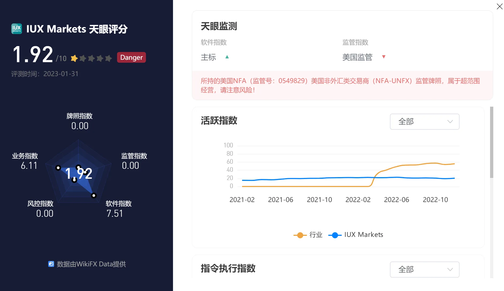Toggle the IUX Markets legend series
The width and height of the screenshot is (504, 291).
click(x=356, y=235)
